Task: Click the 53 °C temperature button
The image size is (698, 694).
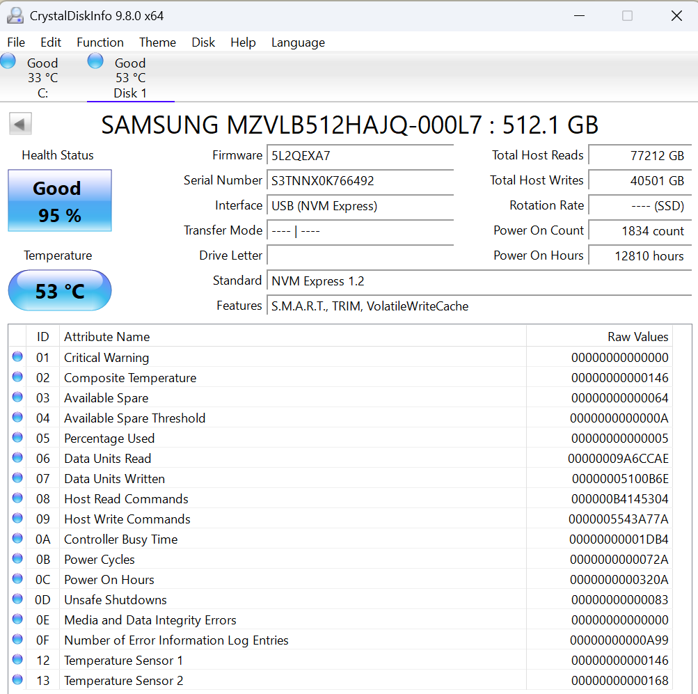Action: [x=60, y=291]
